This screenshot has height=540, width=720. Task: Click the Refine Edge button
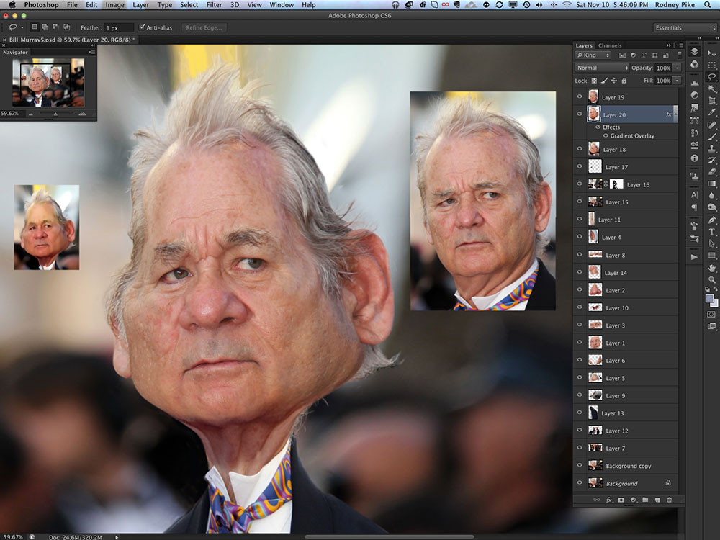click(204, 27)
